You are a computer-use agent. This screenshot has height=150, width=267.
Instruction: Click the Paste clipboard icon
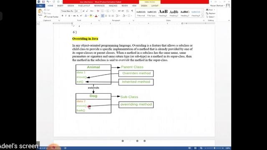(x=40, y=11)
